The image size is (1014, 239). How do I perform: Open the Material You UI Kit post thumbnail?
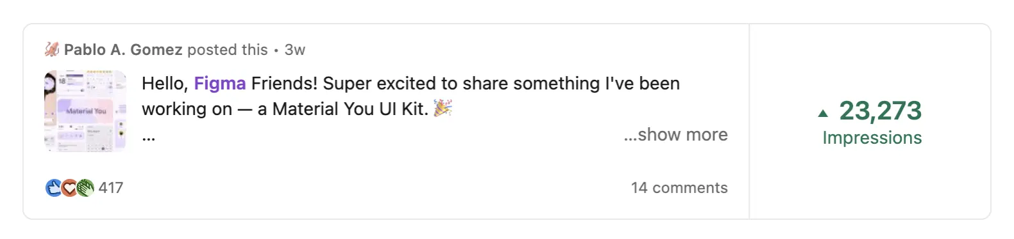coord(85,111)
